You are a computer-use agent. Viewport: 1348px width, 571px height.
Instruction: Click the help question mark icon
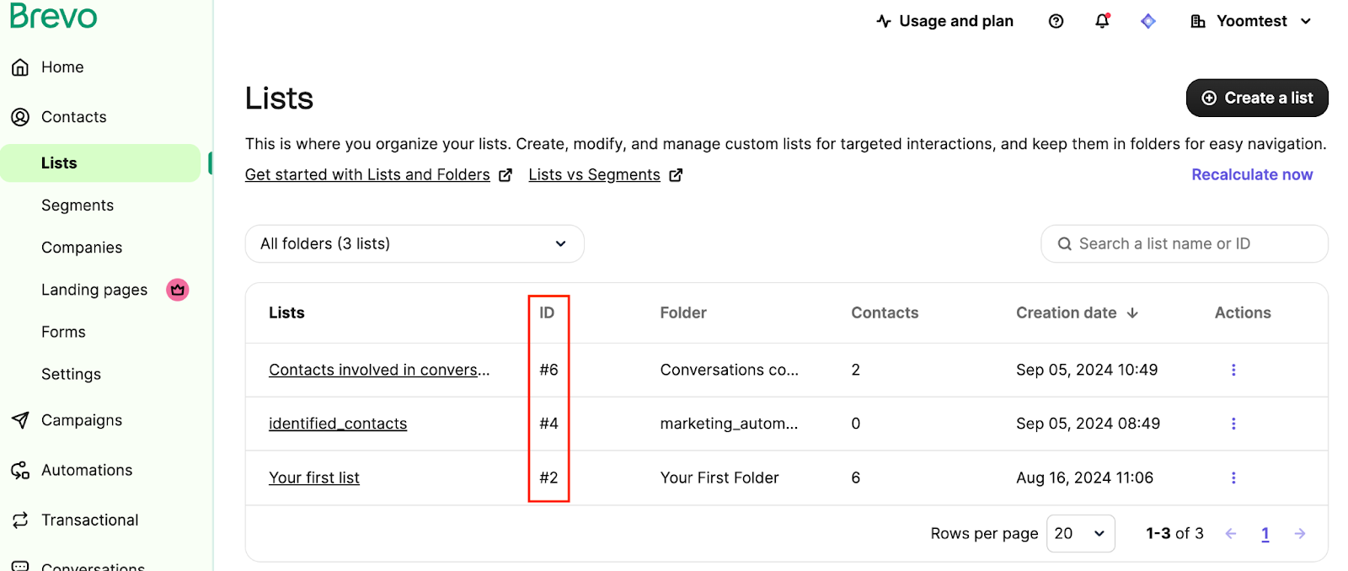(1056, 21)
